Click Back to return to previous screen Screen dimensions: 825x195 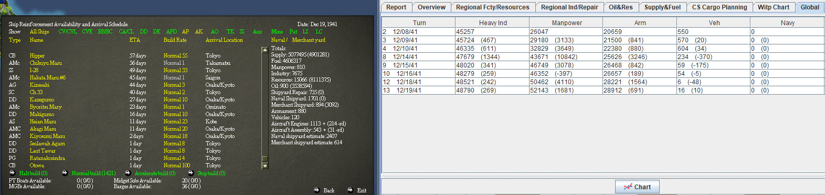point(329,190)
